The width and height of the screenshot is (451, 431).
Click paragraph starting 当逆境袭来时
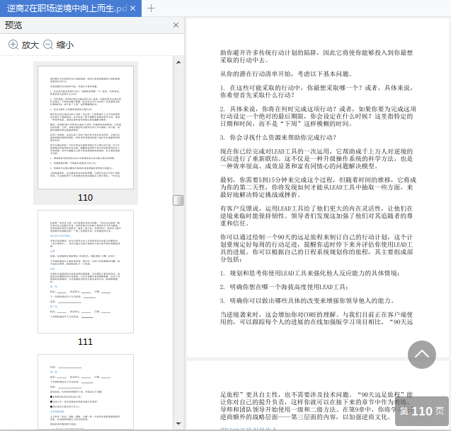(x=316, y=318)
